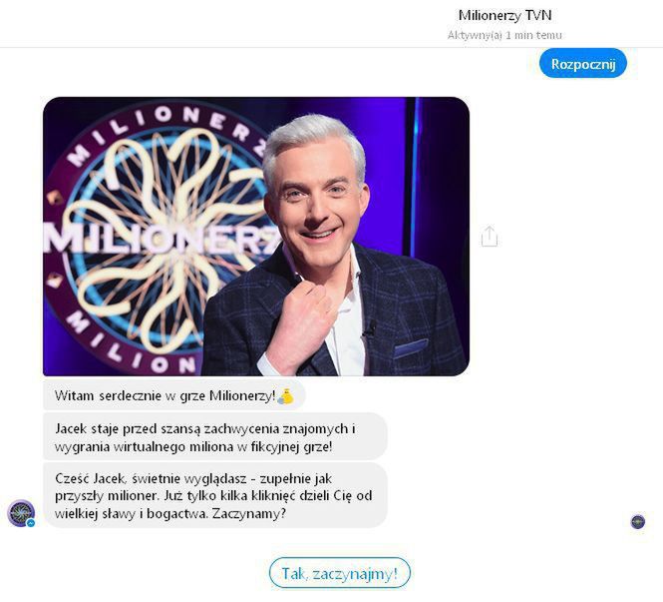Open the "Milionerzy TVN" conversation title
Image resolution: width=663 pixels, height=602 pixels.
click(504, 15)
